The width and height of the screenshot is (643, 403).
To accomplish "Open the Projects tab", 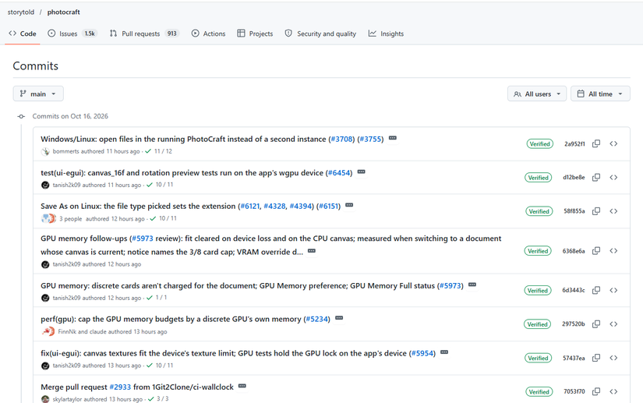I will tap(255, 34).
